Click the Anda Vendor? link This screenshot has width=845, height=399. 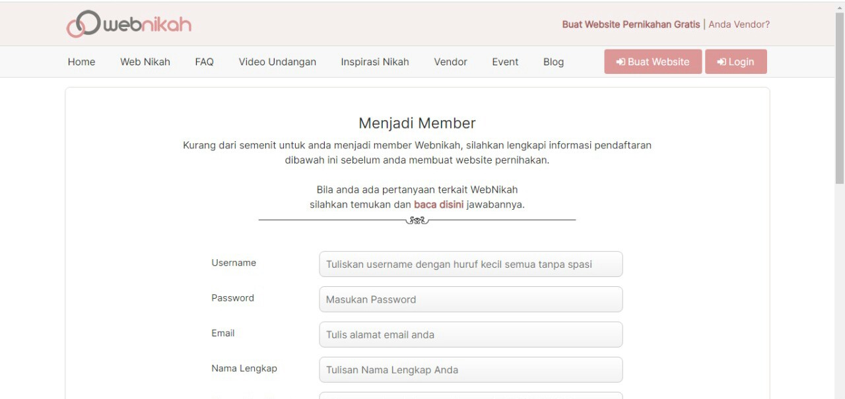tap(739, 24)
